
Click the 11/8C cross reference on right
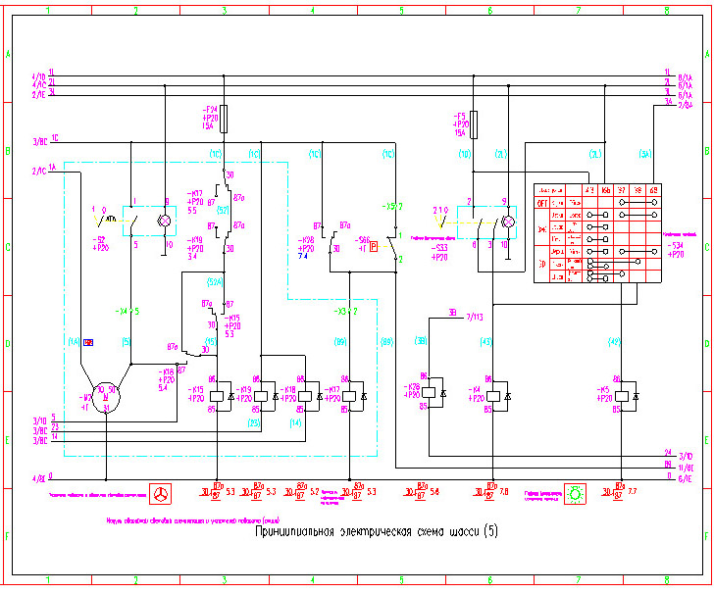coord(686,468)
